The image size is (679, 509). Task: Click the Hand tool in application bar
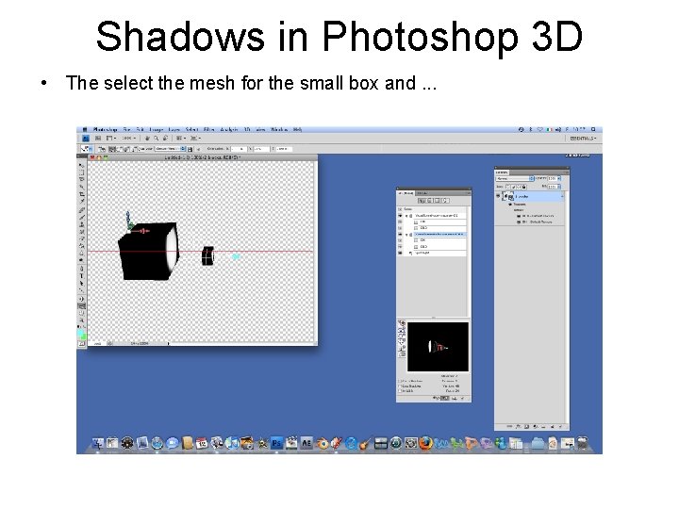147,138
